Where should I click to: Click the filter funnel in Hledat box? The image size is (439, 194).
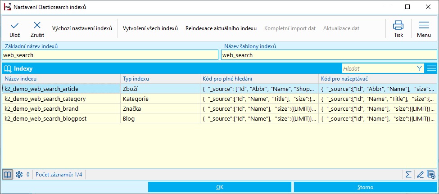(x=420, y=68)
